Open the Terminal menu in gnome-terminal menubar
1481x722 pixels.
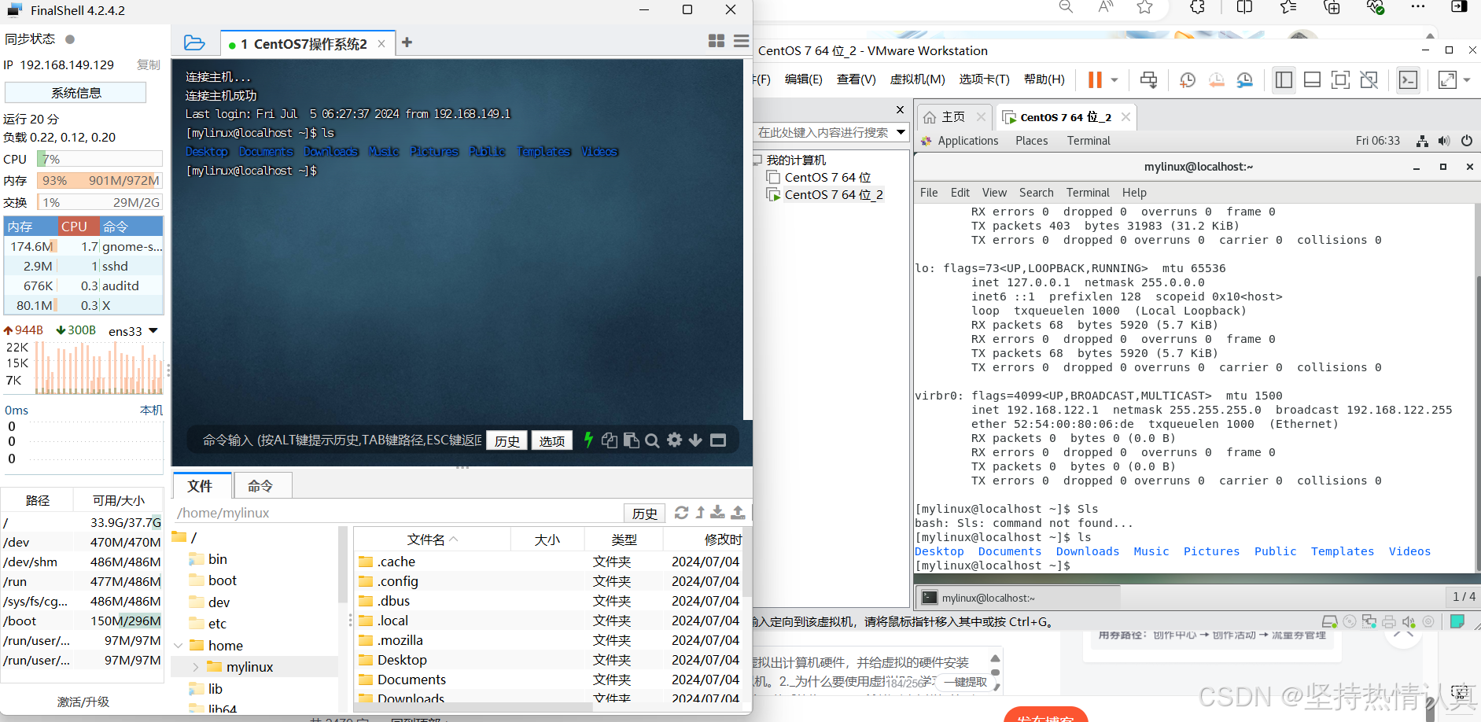(x=1088, y=193)
